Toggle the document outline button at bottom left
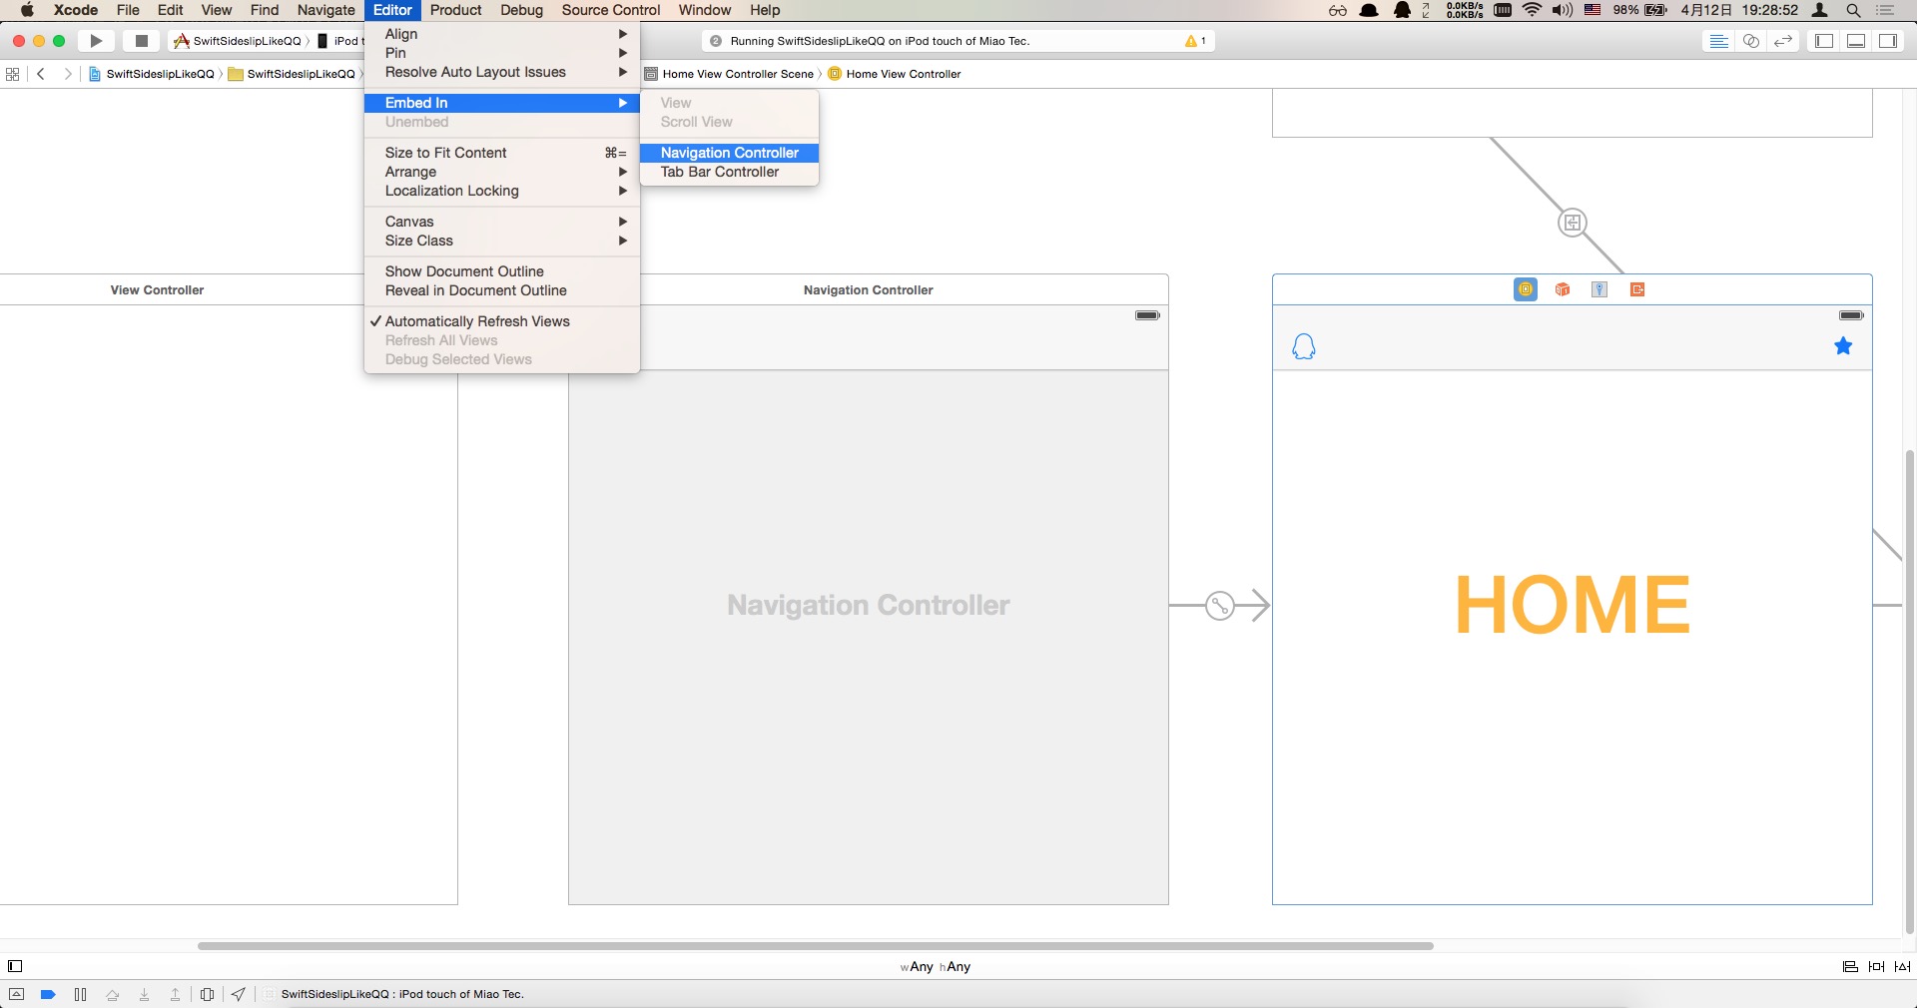The width and height of the screenshot is (1917, 1008). pos(15,966)
